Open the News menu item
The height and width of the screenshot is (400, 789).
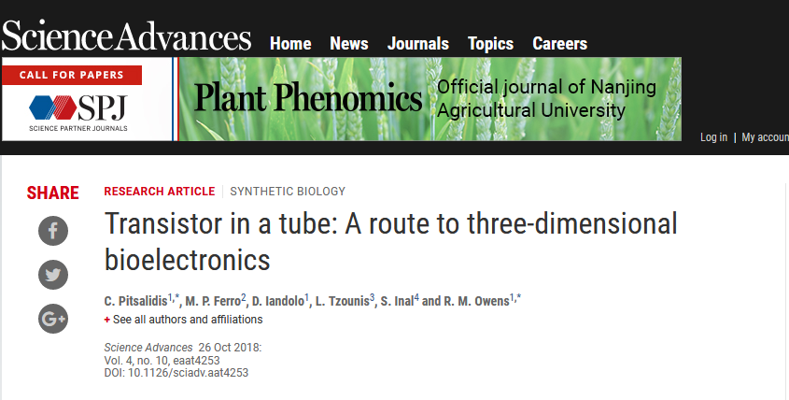348,44
